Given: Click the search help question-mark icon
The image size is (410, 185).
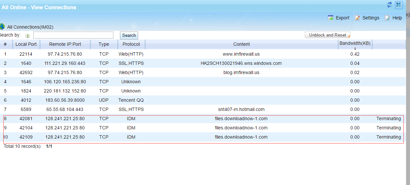Looking at the screenshot, I should click(x=28, y=36).
